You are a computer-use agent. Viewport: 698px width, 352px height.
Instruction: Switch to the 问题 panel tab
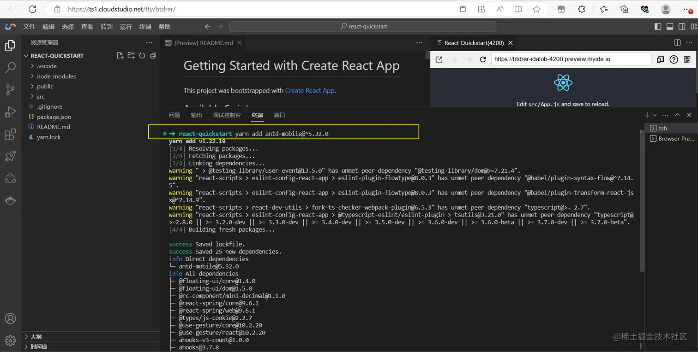174,115
